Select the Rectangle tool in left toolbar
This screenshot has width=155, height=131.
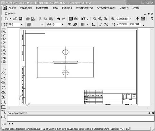point(3,107)
